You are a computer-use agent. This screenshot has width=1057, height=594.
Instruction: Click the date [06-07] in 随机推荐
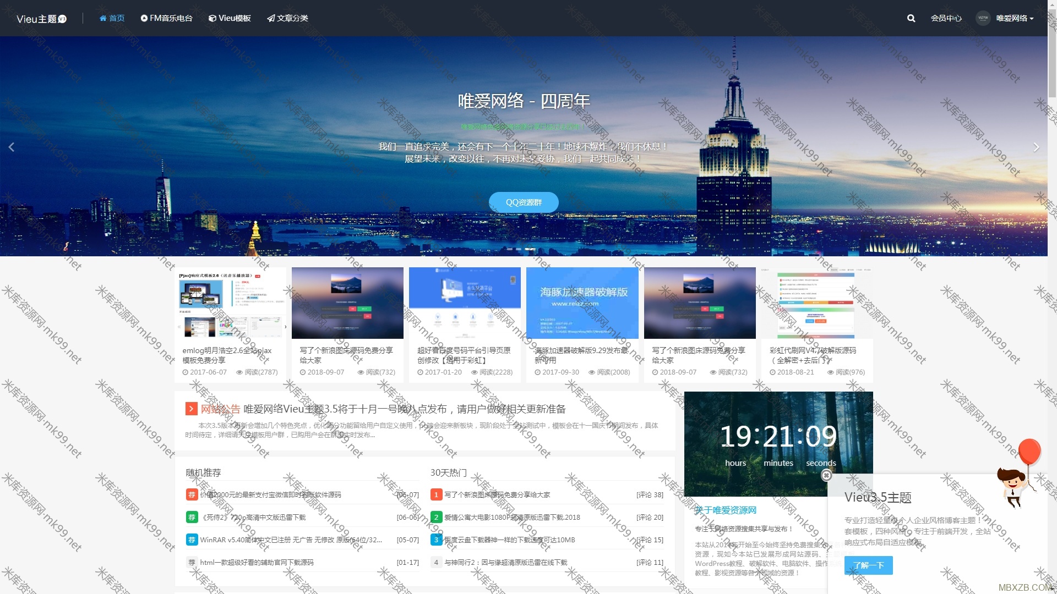[x=408, y=494]
